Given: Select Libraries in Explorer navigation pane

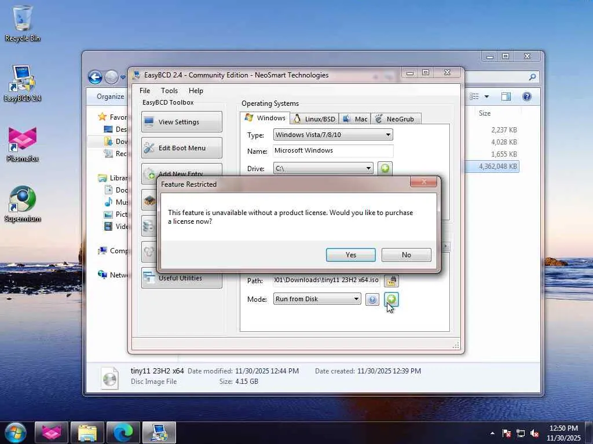Looking at the screenshot, I should click(x=113, y=178).
